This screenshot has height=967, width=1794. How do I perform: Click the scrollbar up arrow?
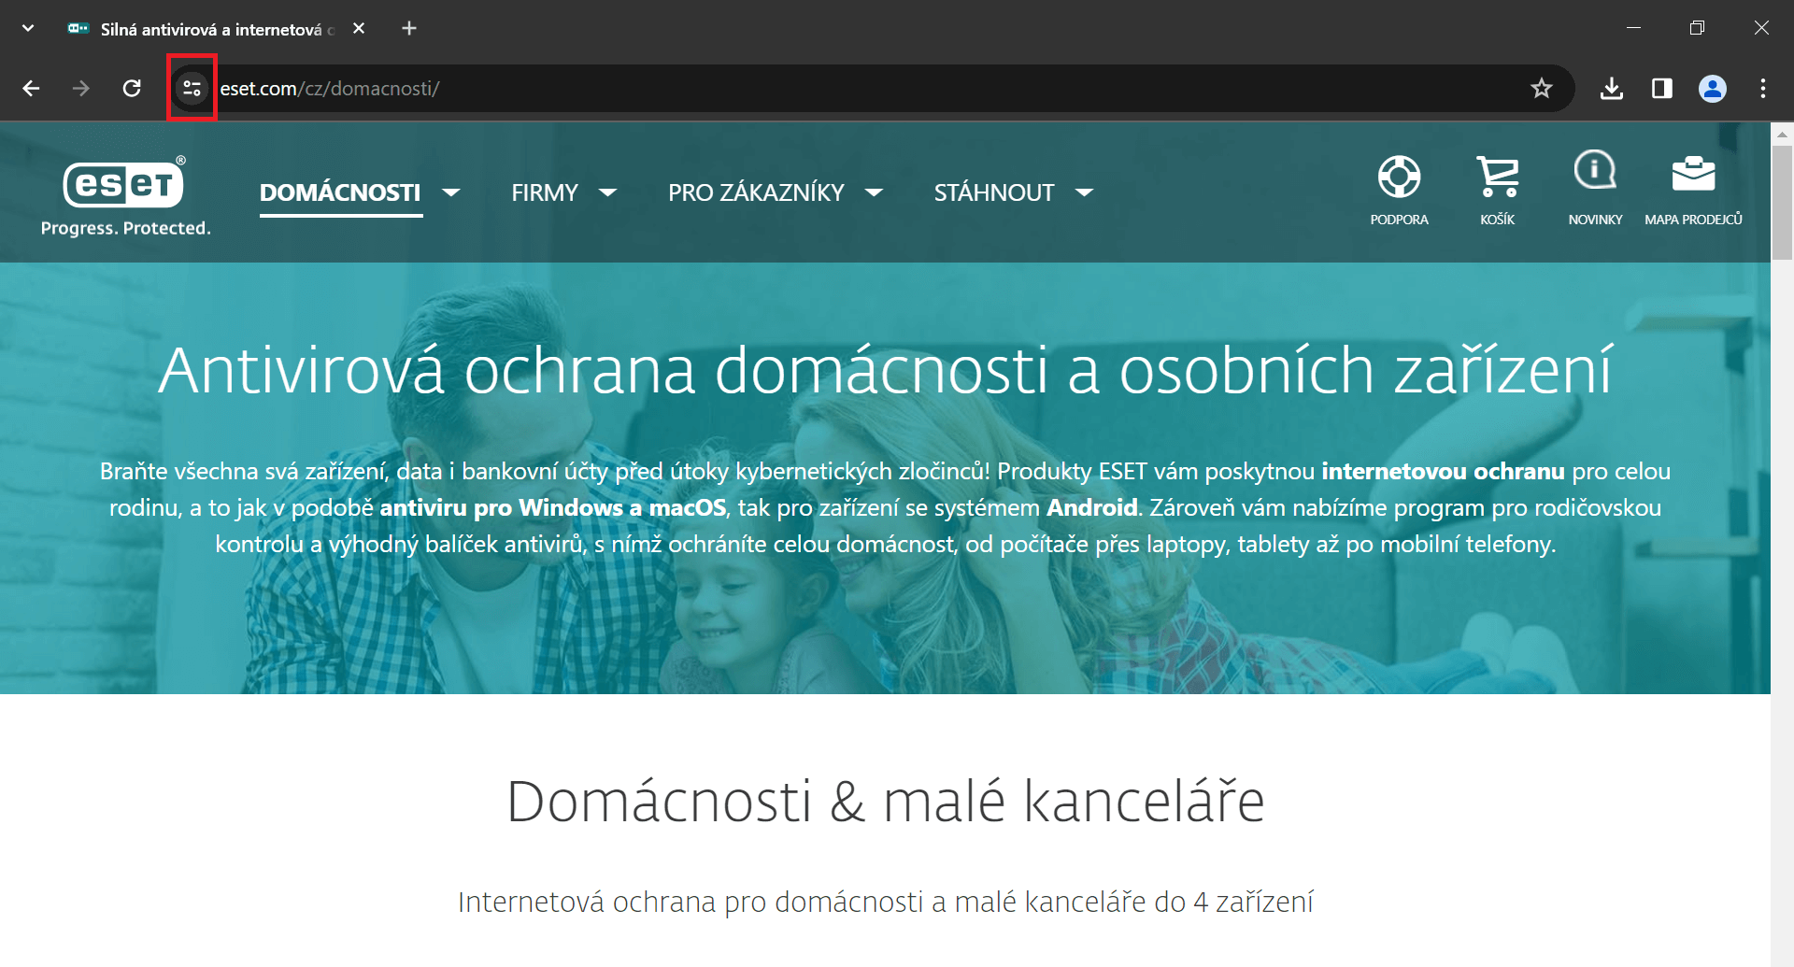tap(1782, 135)
